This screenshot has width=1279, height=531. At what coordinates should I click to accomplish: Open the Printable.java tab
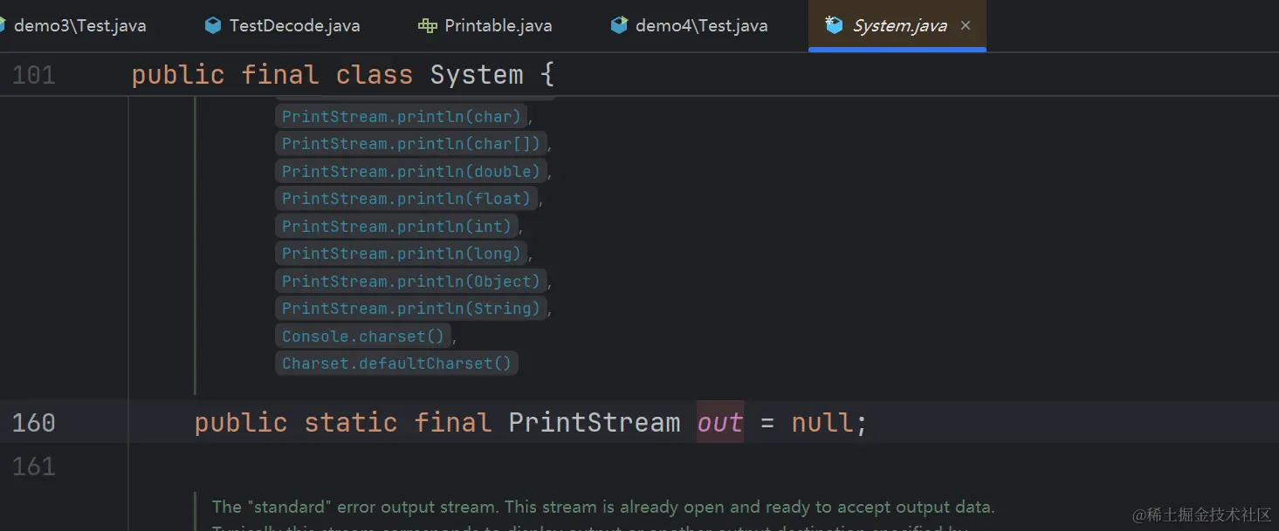[485, 25]
